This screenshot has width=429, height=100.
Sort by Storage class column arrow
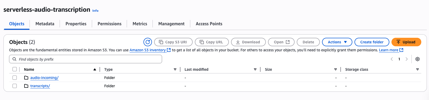418,69
